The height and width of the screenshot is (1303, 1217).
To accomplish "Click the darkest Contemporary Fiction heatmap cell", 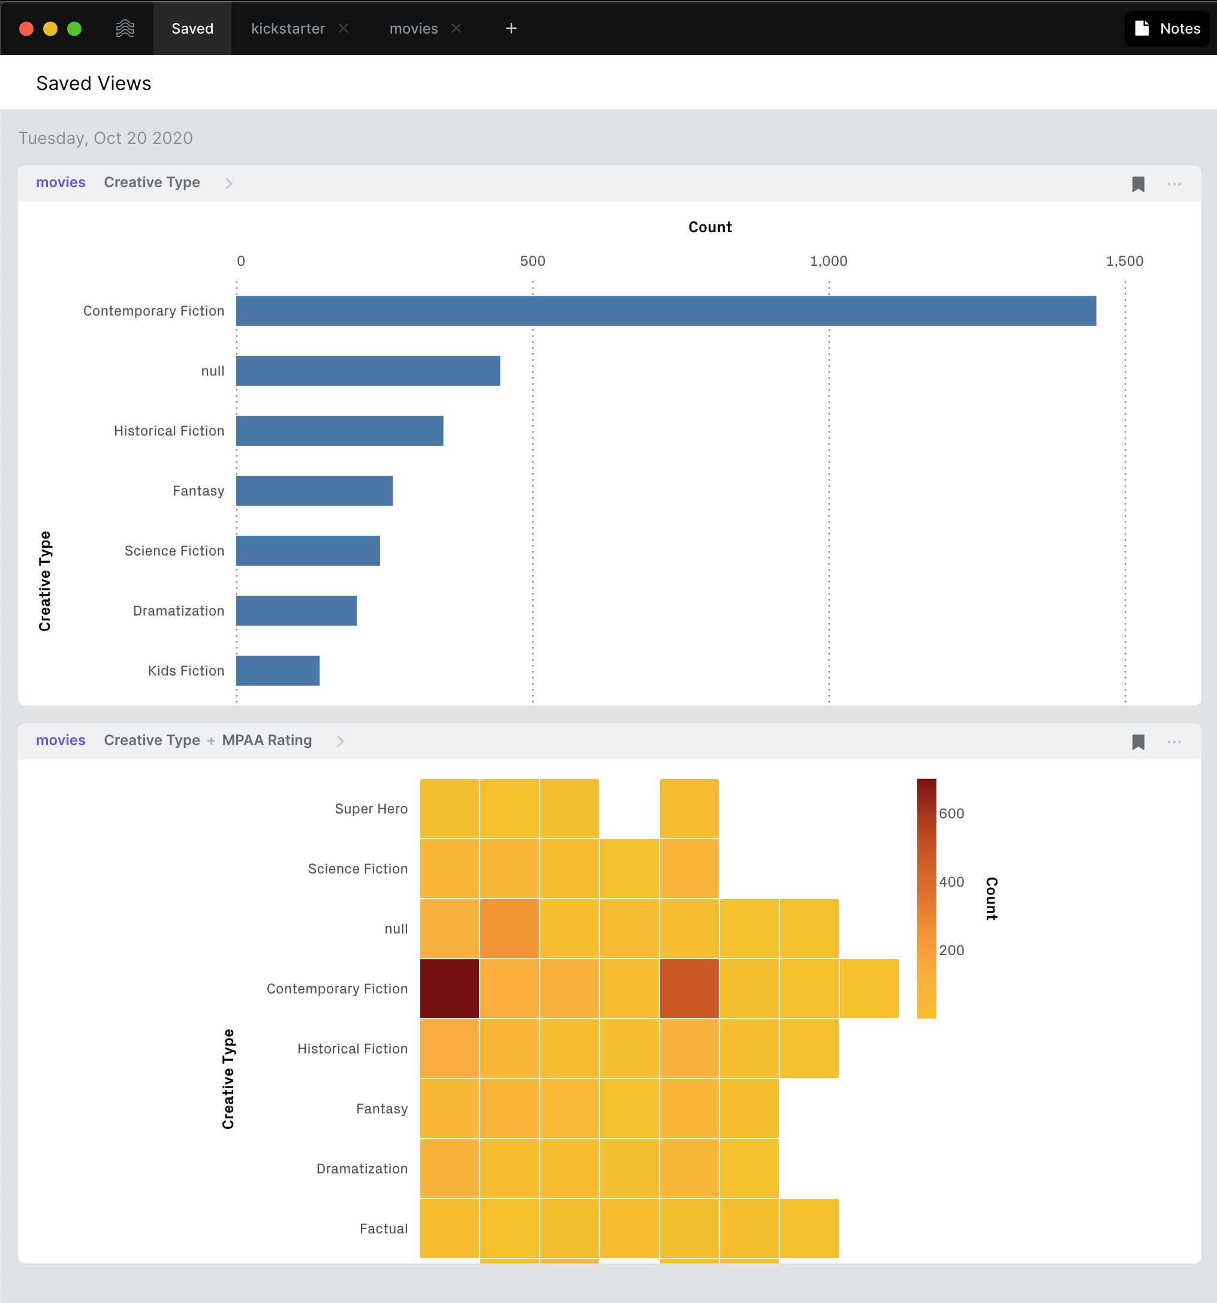I will tap(450, 989).
